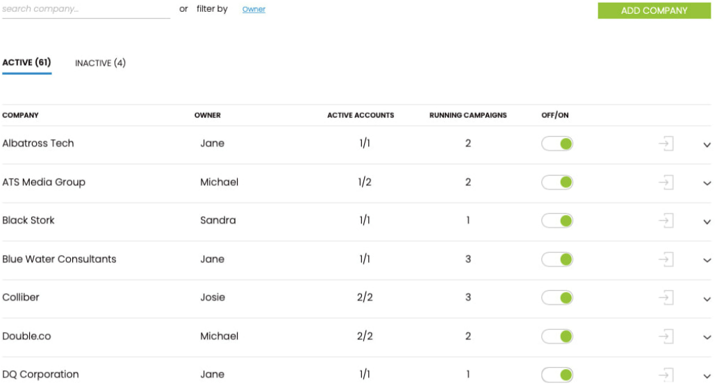Click the Owner filter link

pyautogui.click(x=254, y=10)
